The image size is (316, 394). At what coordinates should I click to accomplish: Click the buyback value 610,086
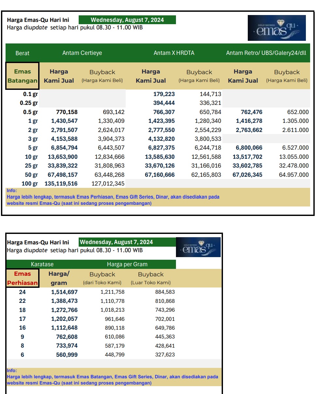(x=115, y=337)
